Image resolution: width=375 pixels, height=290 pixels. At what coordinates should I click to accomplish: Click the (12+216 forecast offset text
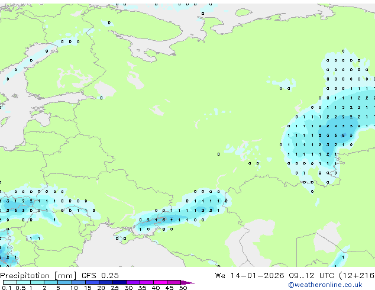pyautogui.click(x=357, y=276)
